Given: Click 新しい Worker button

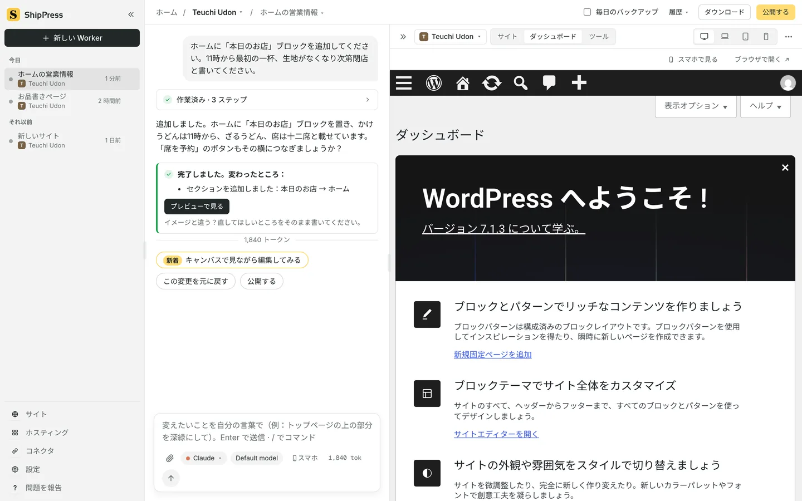Looking at the screenshot, I should click(x=72, y=38).
